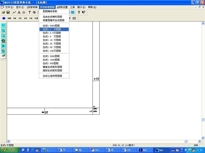Select the zoom in magnifier tool
Viewport: 205px width, 153px height.
3,30
